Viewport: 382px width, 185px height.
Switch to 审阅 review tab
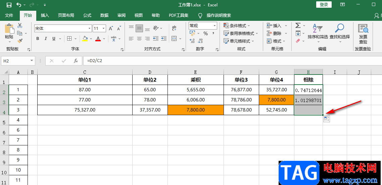121,15
